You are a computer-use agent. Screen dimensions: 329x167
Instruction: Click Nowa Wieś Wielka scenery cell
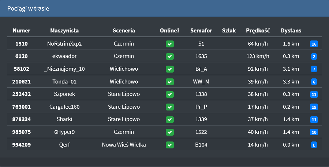[124, 145]
